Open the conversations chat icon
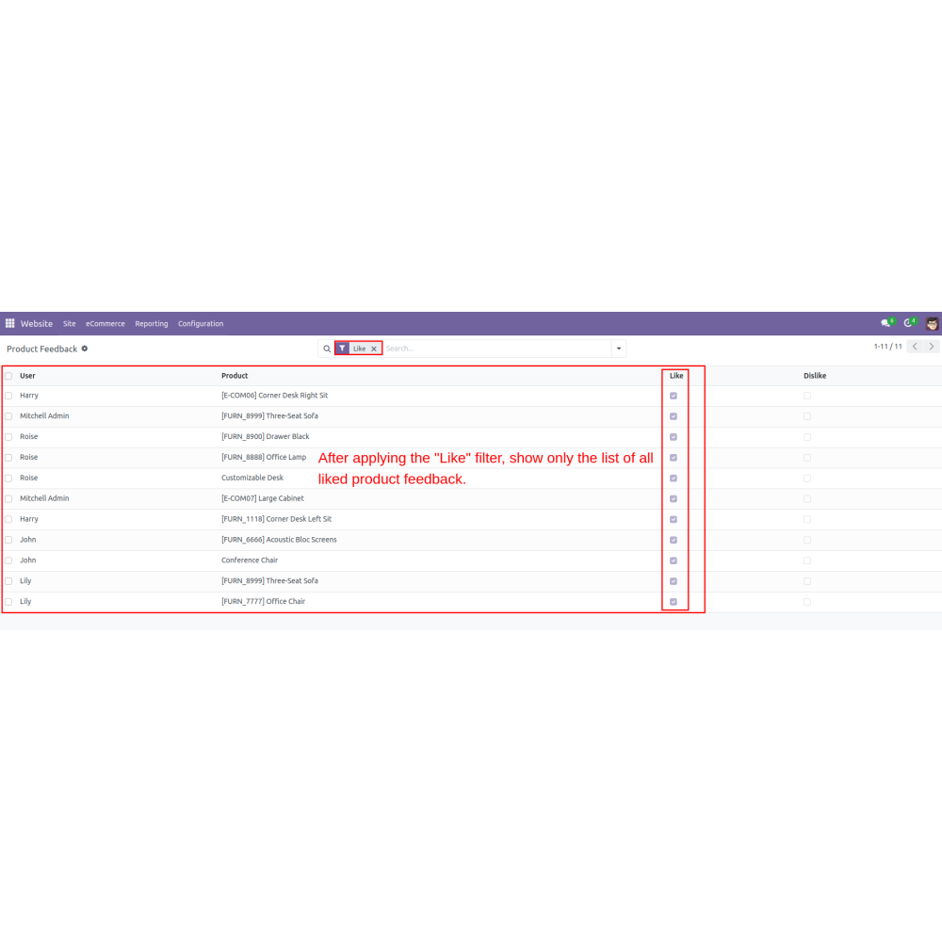 coord(886,322)
